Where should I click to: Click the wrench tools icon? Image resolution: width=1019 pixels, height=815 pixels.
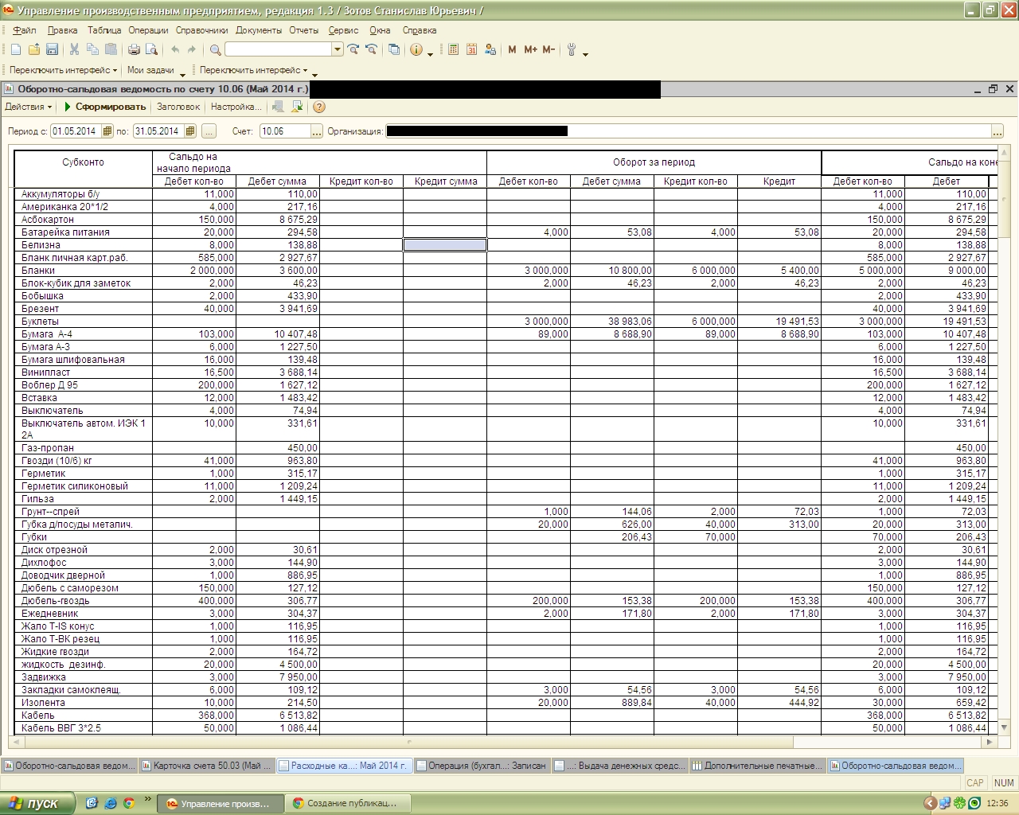coord(572,49)
